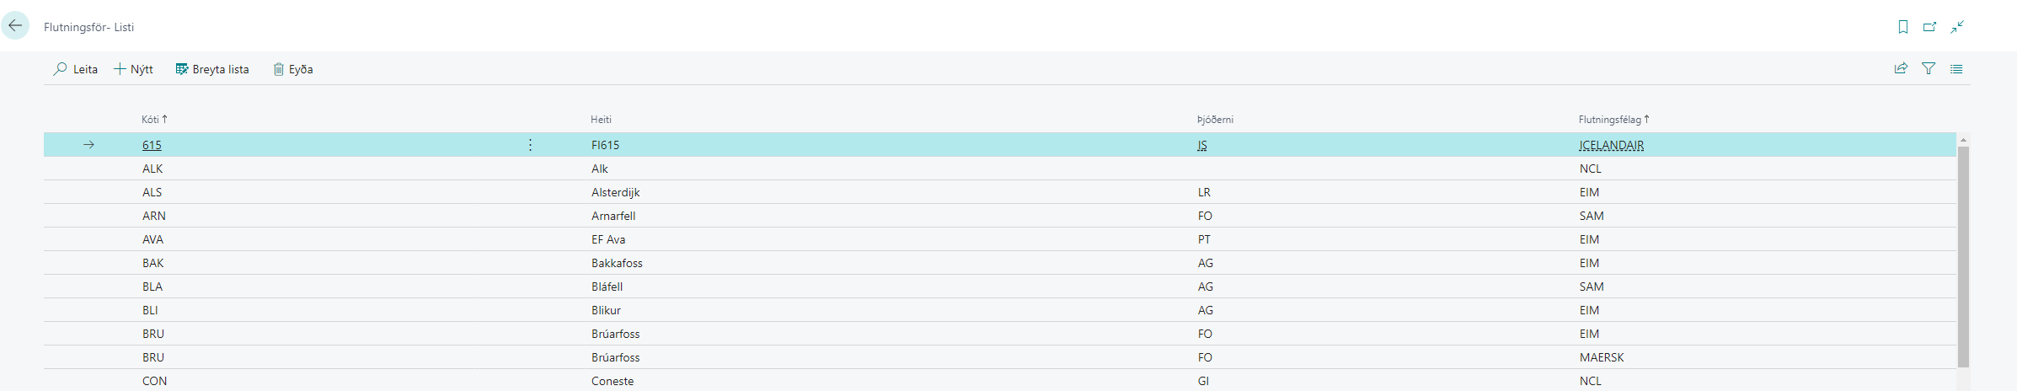Click Eyða delete button

293,69
